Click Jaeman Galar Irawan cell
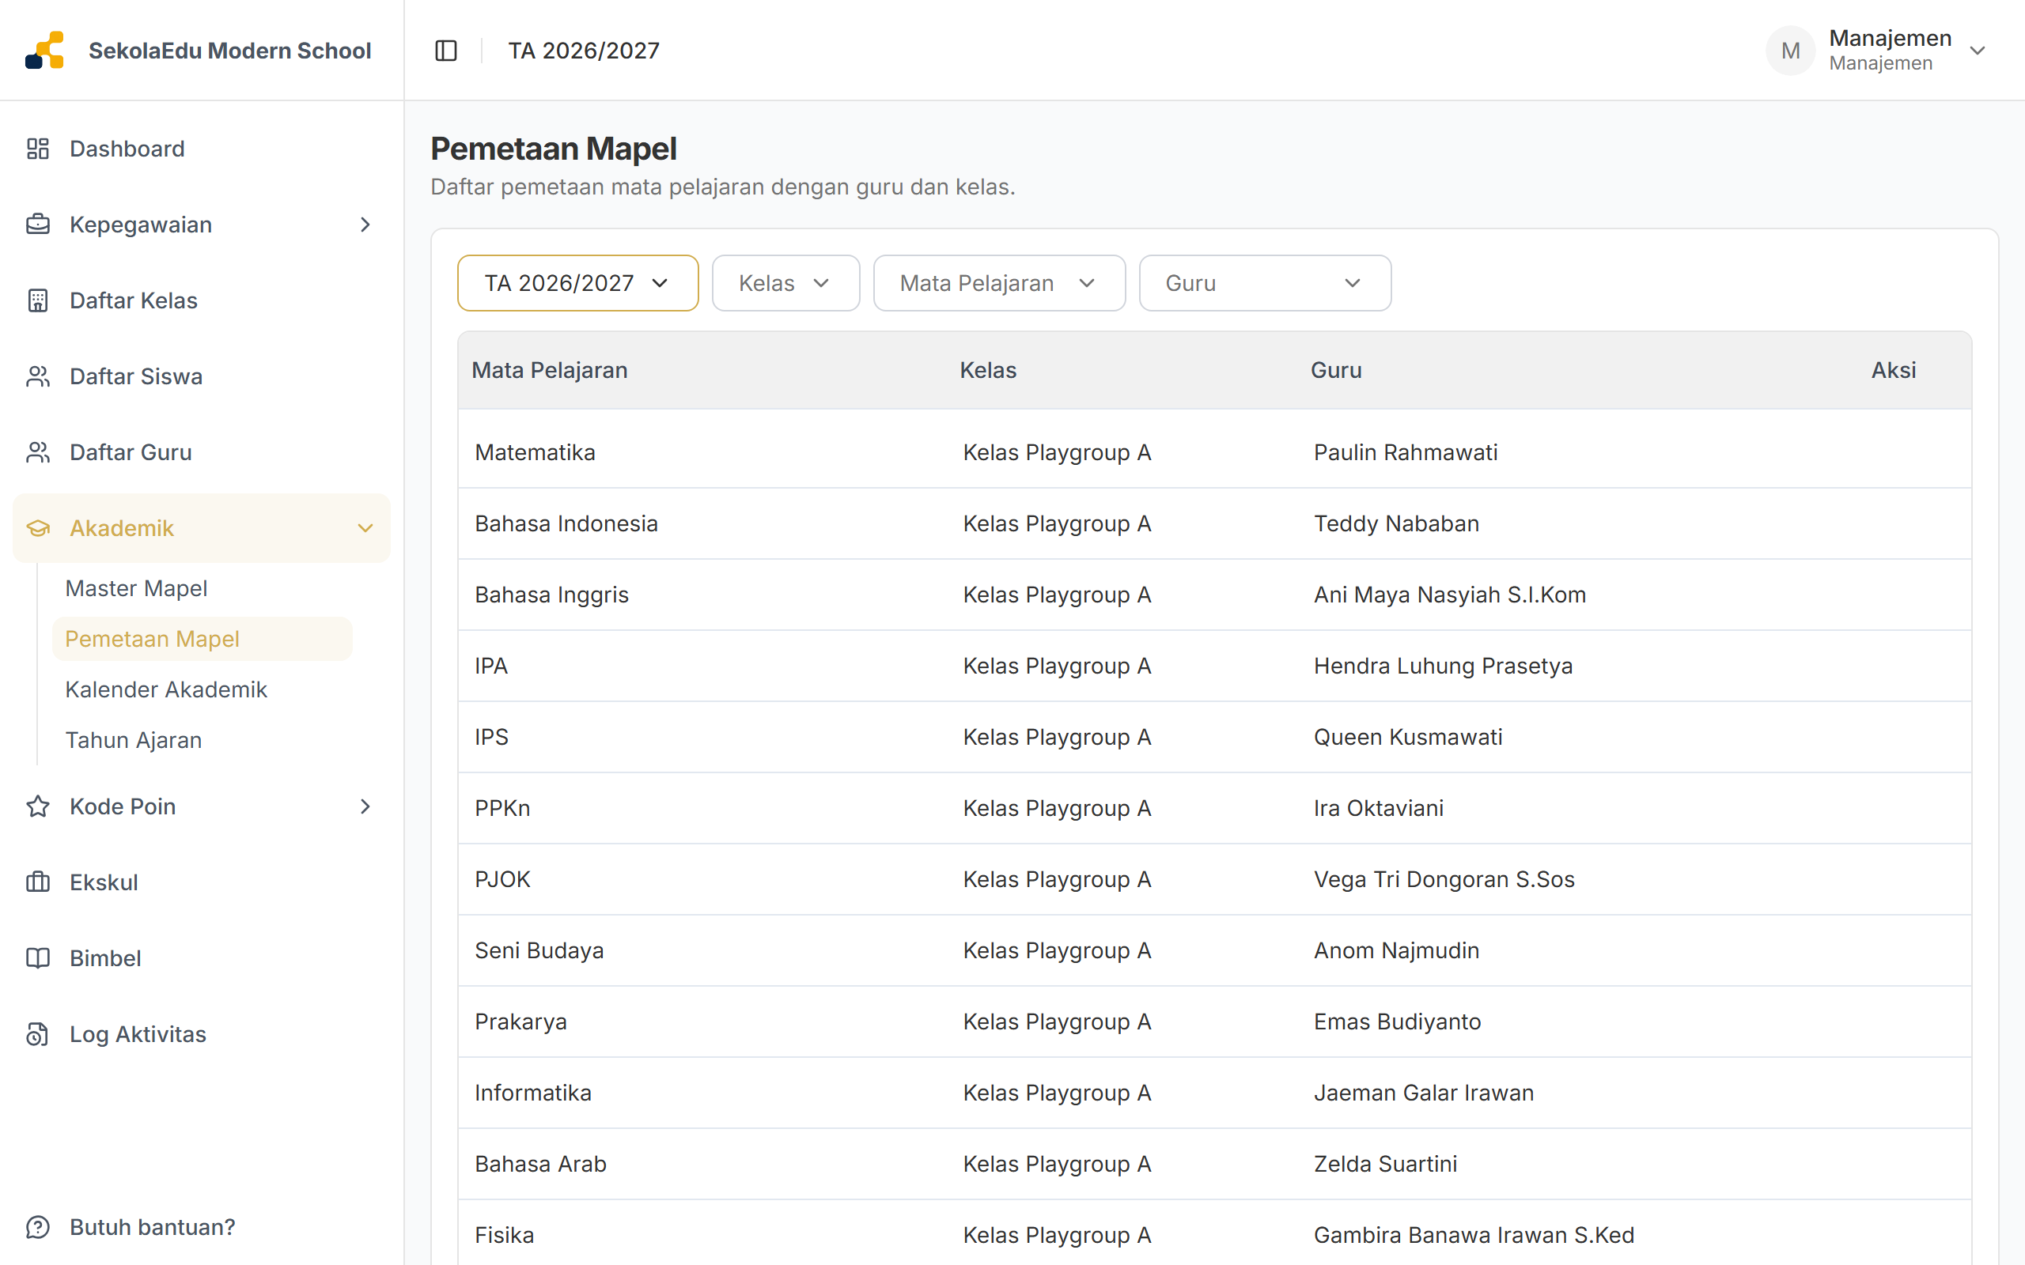The image size is (2025, 1265). pos(1424,1093)
